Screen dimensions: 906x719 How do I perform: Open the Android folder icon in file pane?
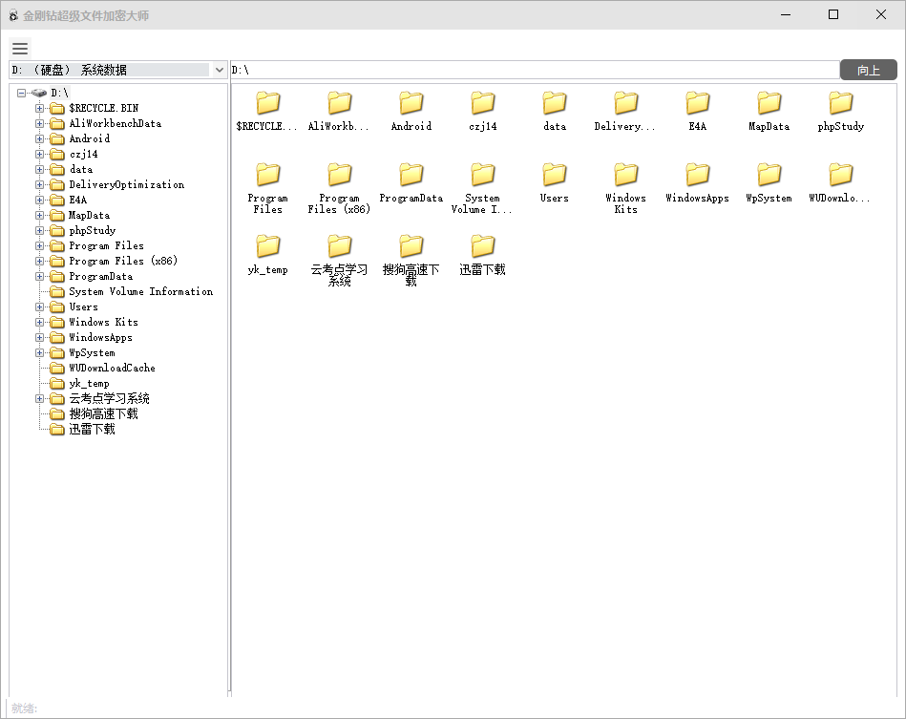click(411, 103)
